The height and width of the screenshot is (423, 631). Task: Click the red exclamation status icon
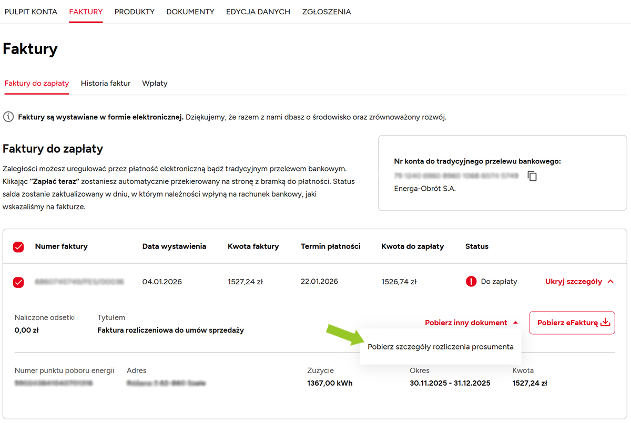(x=471, y=282)
